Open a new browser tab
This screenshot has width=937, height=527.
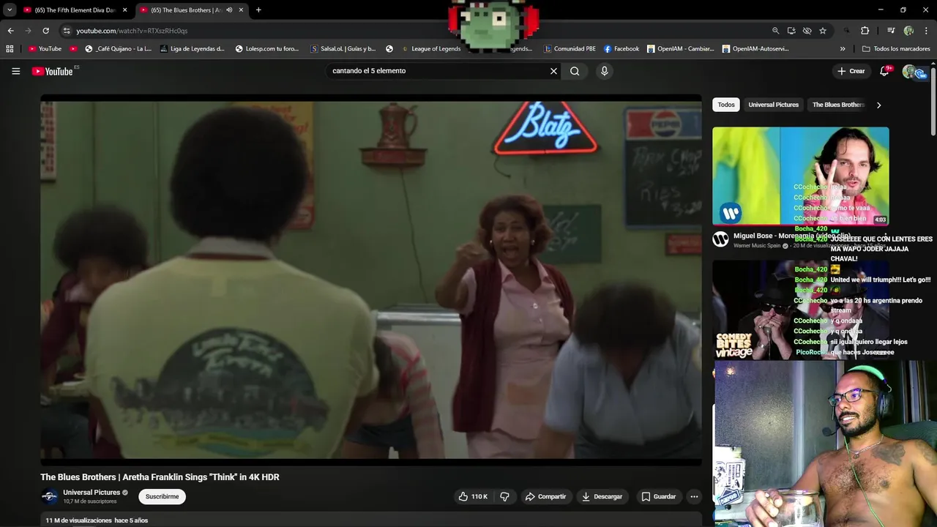[258, 10]
